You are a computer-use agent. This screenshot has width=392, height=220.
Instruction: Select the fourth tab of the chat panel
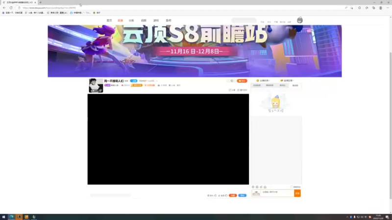tap(295, 85)
